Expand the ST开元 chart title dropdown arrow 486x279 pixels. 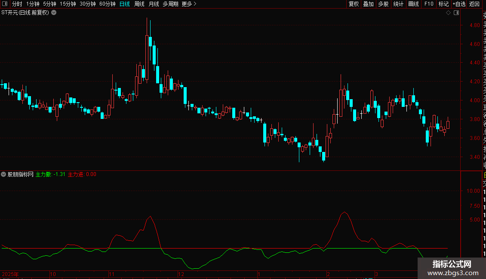pyautogui.click(x=54, y=13)
